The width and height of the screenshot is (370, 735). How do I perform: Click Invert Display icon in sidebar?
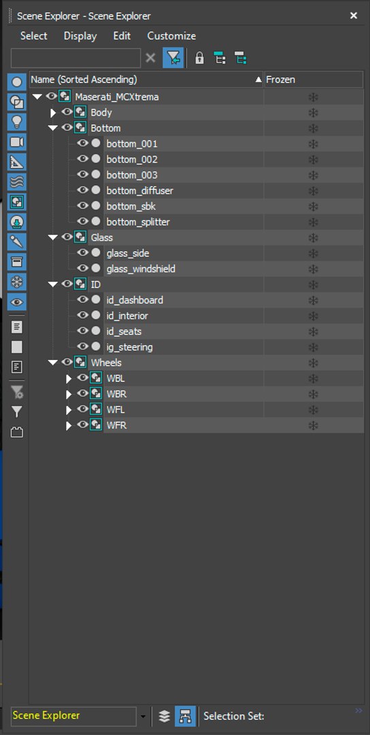pyautogui.click(x=17, y=367)
